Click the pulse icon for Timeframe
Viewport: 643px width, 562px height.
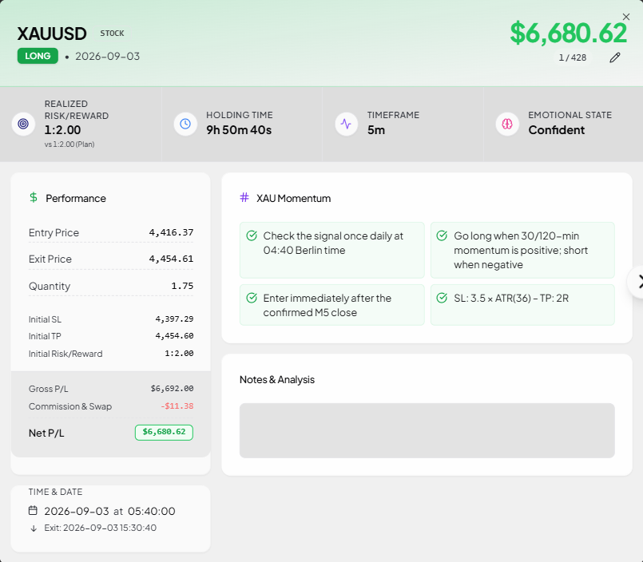click(347, 124)
